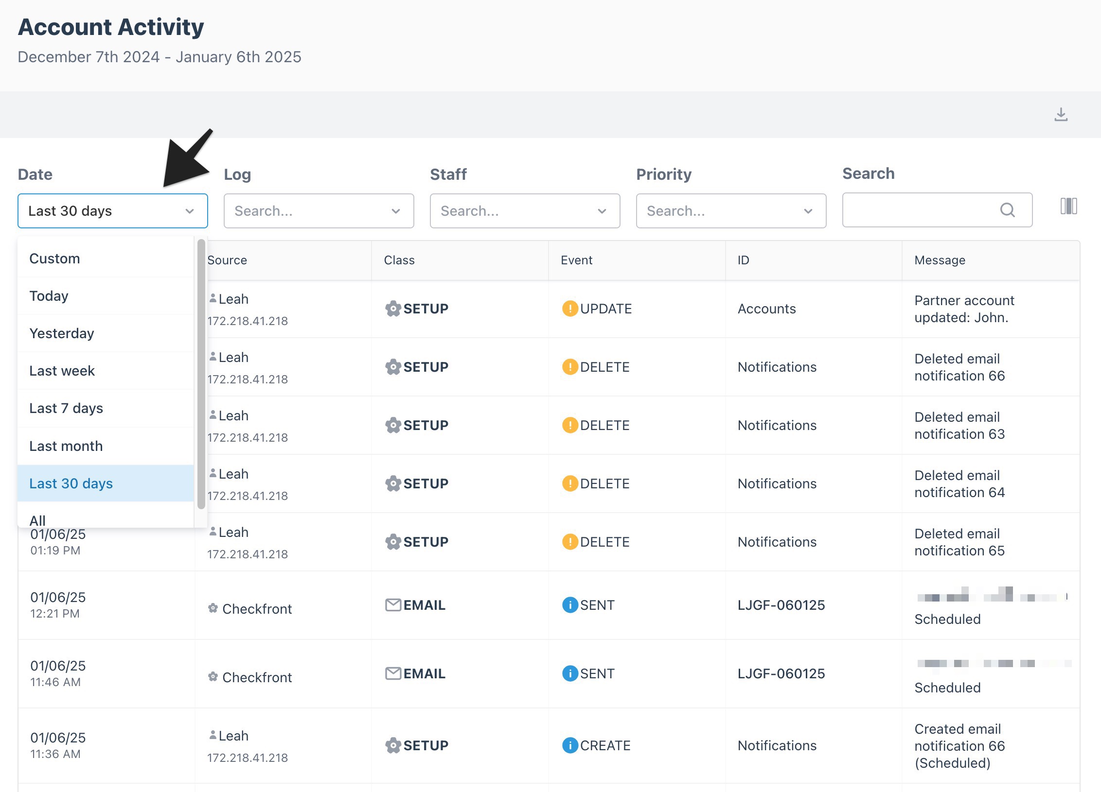Click SENT info icon in 12:21 PM row

(569, 605)
